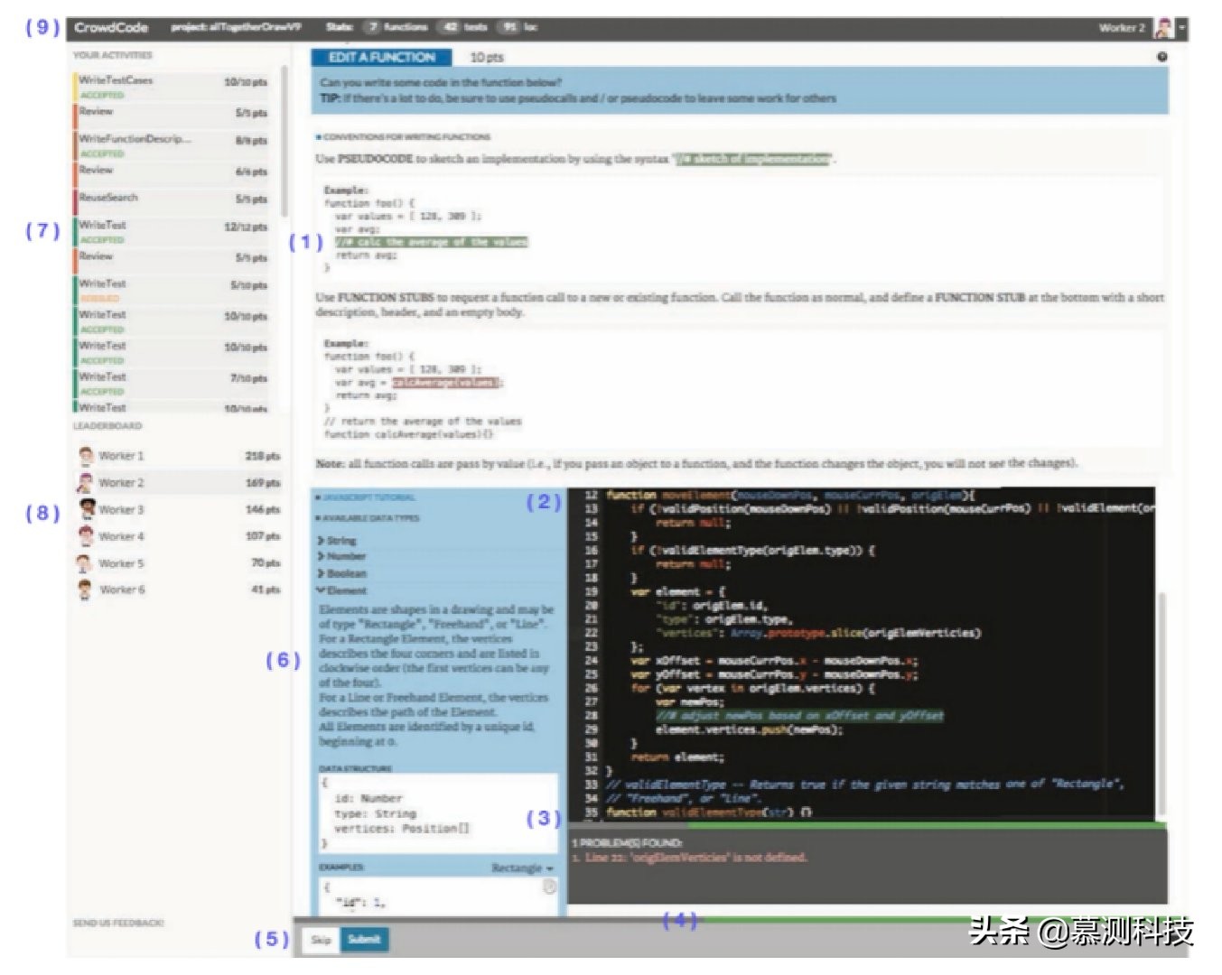Click Worker 4 avatar in leaderboard
Viewport: 1222px width, 975px height.
pos(86,536)
